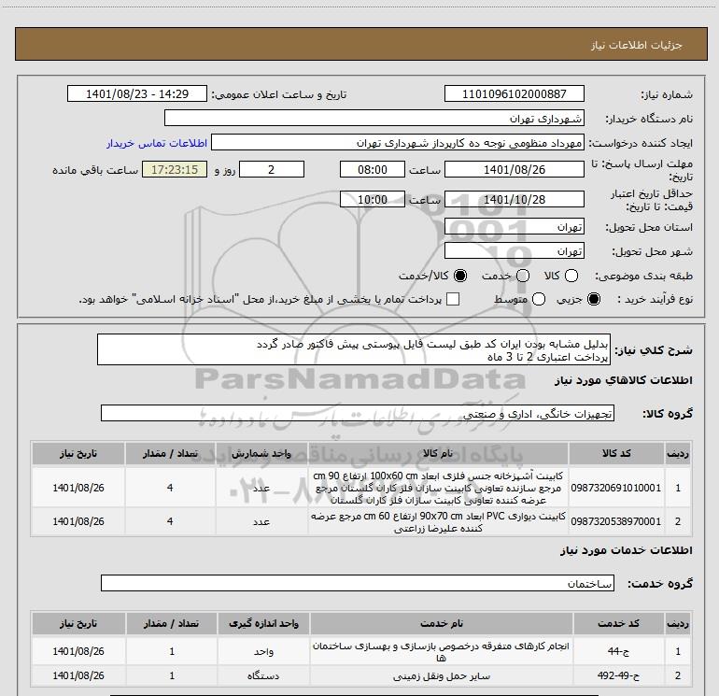The height and width of the screenshot is (696, 719).
Task: Click the واحد شمارش column header
Action: 261,453
